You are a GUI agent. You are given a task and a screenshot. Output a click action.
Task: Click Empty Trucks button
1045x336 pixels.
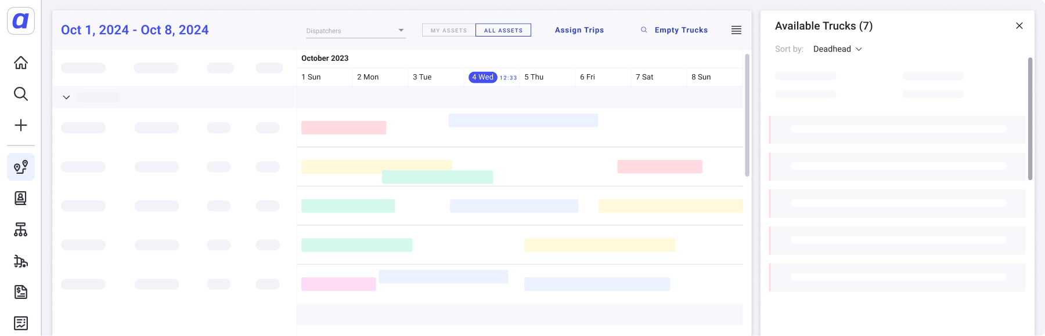click(681, 30)
